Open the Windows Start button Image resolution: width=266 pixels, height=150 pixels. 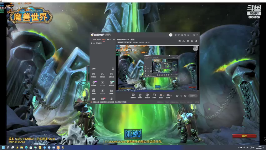click(x=3, y=147)
